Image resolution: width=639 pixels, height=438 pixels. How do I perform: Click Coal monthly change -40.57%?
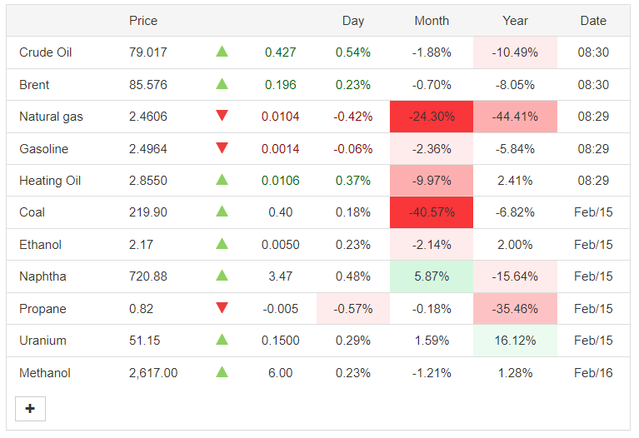coord(432,212)
